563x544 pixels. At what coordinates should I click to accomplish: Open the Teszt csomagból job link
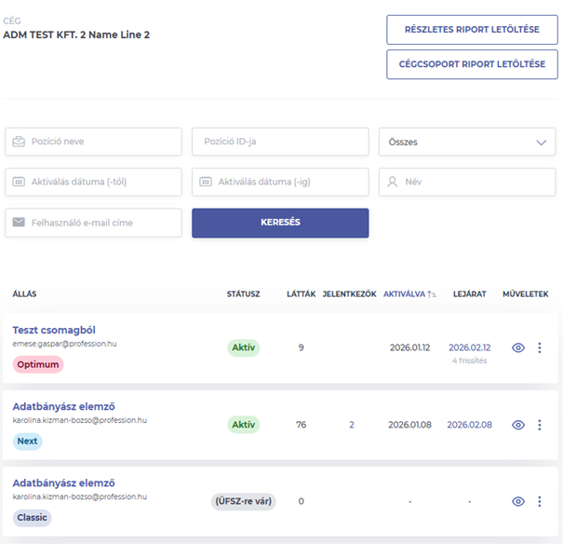coord(54,330)
